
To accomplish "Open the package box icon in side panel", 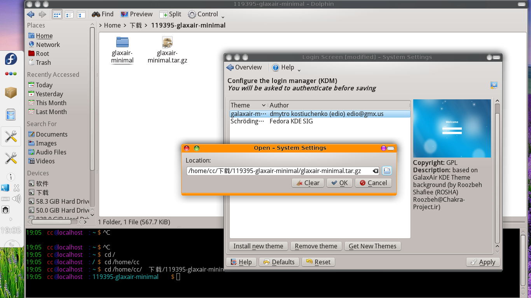I will [11, 92].
